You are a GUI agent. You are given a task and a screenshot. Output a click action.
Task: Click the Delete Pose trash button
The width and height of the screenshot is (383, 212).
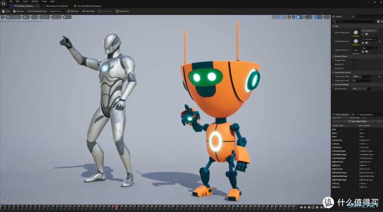(x=105, y=11)
